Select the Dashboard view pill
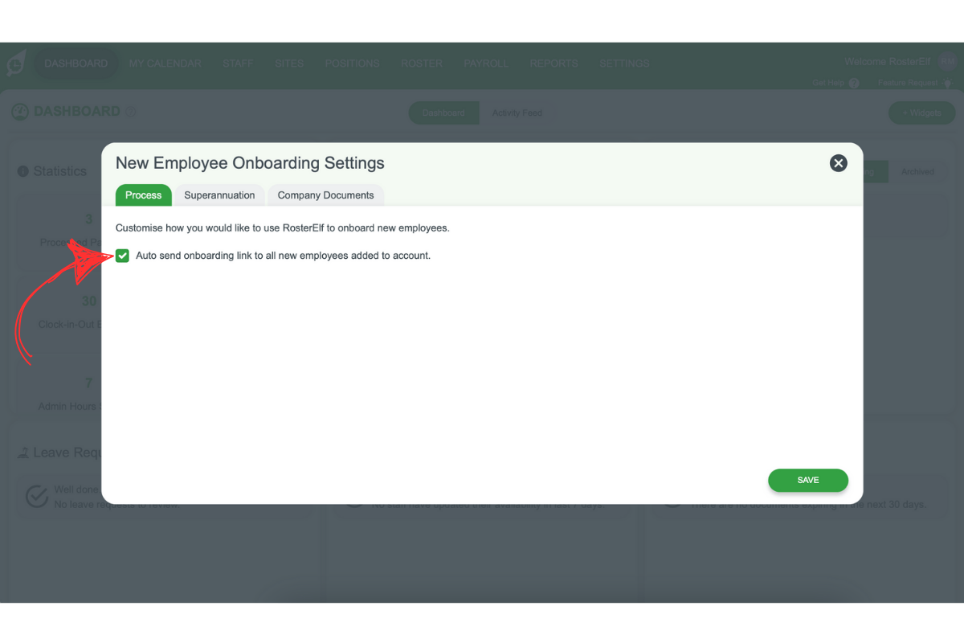 tap(443, 113)
